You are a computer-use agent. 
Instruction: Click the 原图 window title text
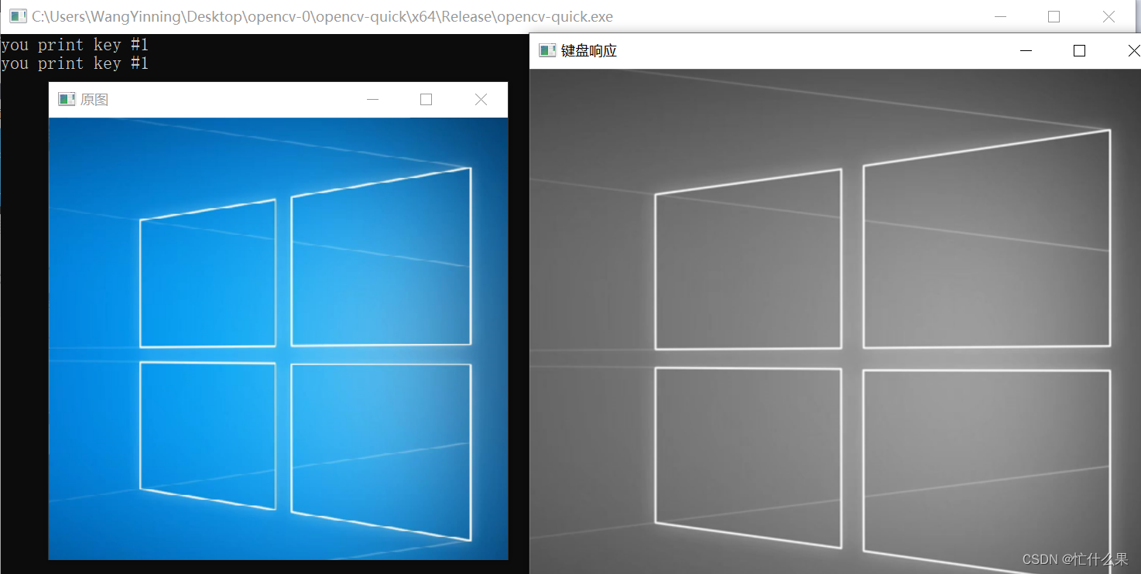(94, 99)
